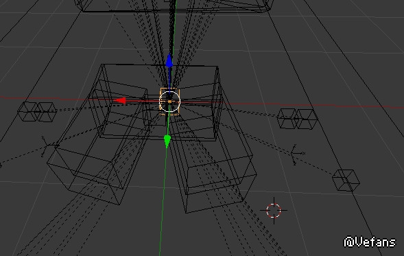Click the red-white 3D cursor
Image resolution: width=404 pixels, height=256 pixels.
pos(274,211)
